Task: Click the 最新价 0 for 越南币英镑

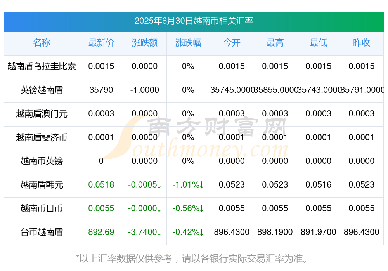Action: [101, 161]
